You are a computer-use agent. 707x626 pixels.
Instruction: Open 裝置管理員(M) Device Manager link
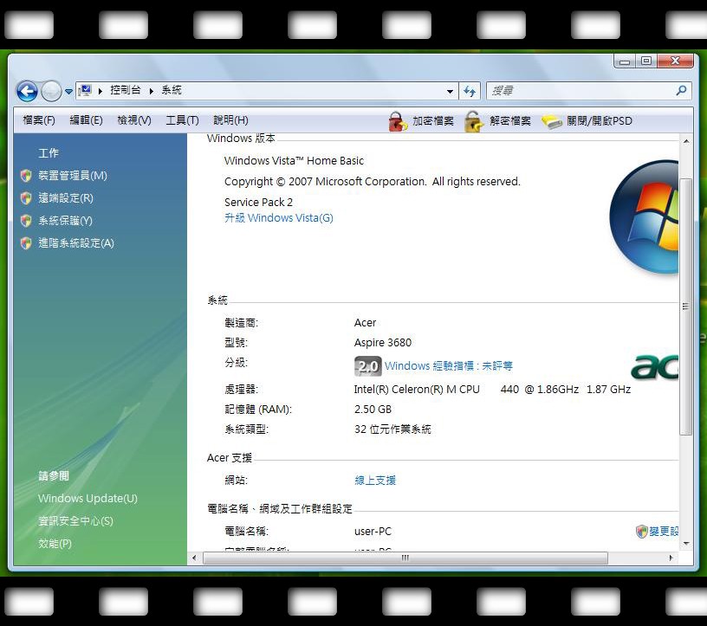click(x=73, y=175)
